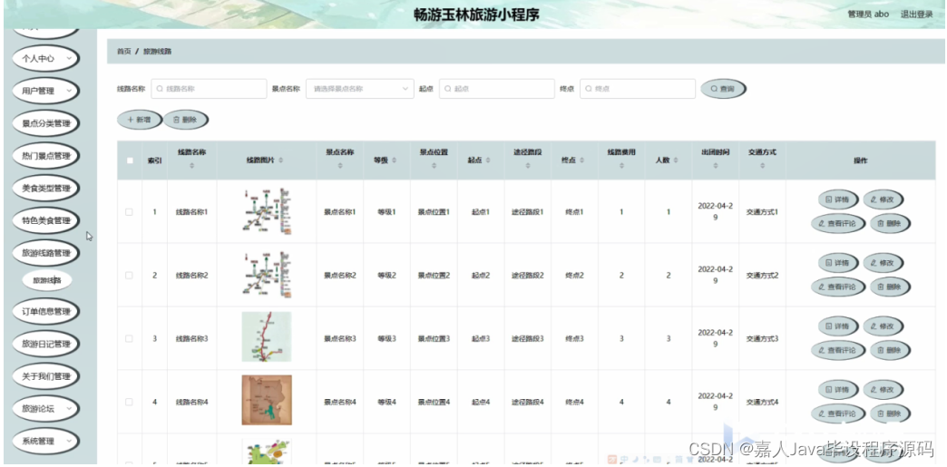Expand the 用户管理 sidebar menu
Screen dimensions: 947x467
46,92
